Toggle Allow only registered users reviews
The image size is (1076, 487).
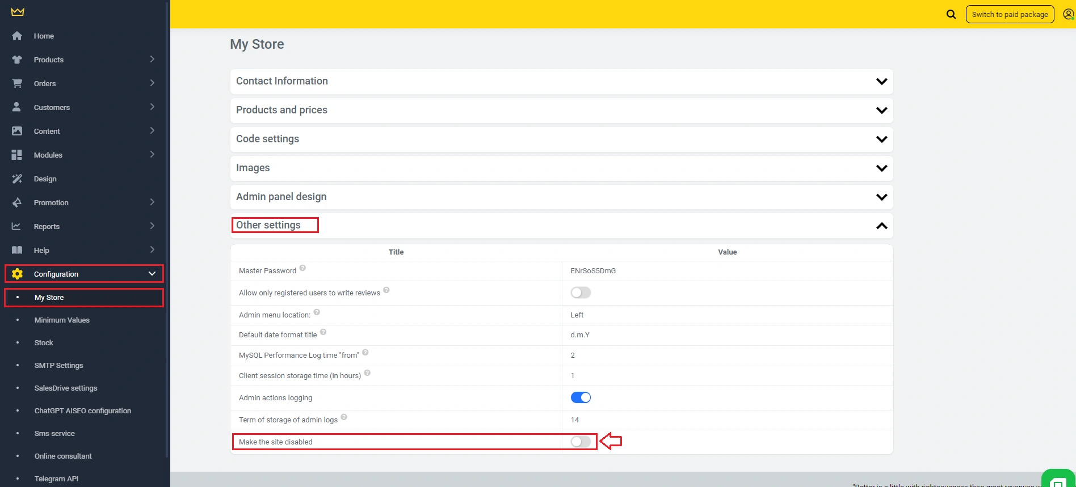(x=581, y=293)
